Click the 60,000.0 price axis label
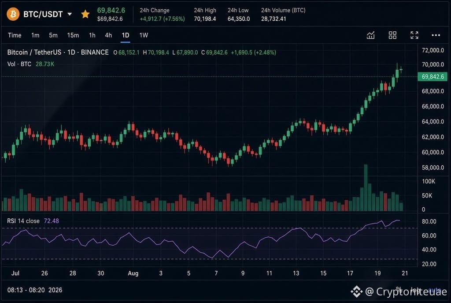 (x=433, y=152)
